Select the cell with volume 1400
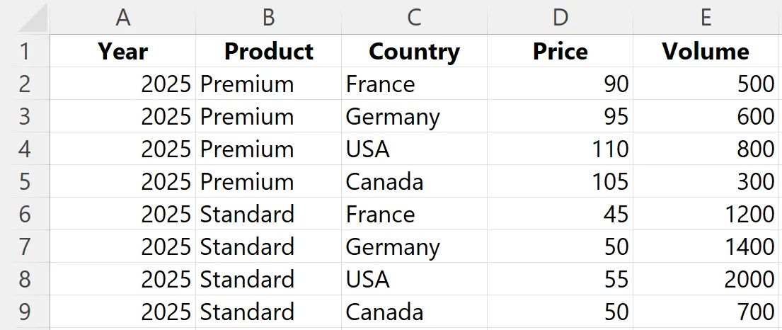Viewport: 782px width, 330px height. [x=706, y=246]
